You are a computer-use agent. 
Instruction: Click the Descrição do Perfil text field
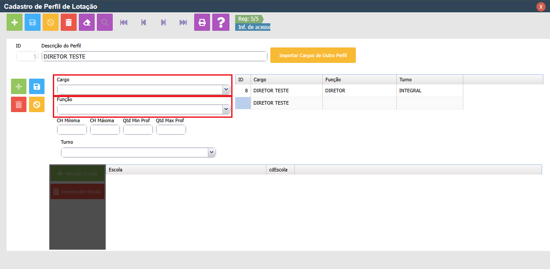(x=154, y=57)
